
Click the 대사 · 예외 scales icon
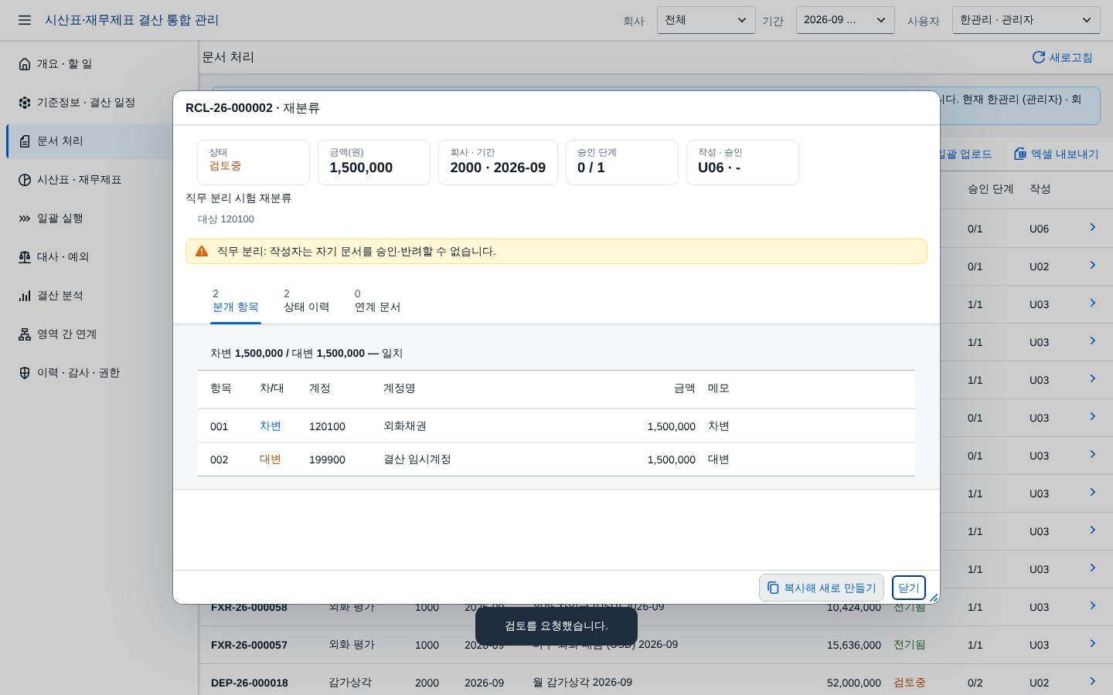[x=25, y=257]
